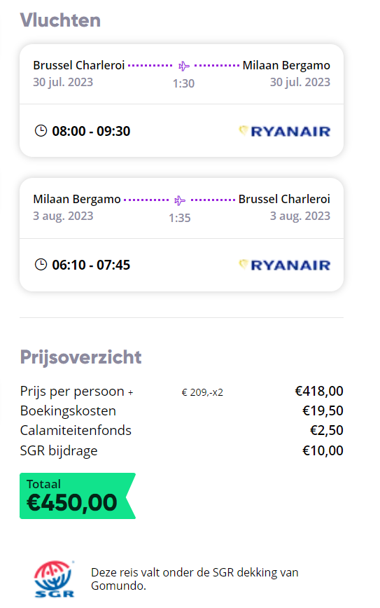Click the plus sign after Prijs per persoon
Screen dimensions: 380x608
click(x=131, y=392)
